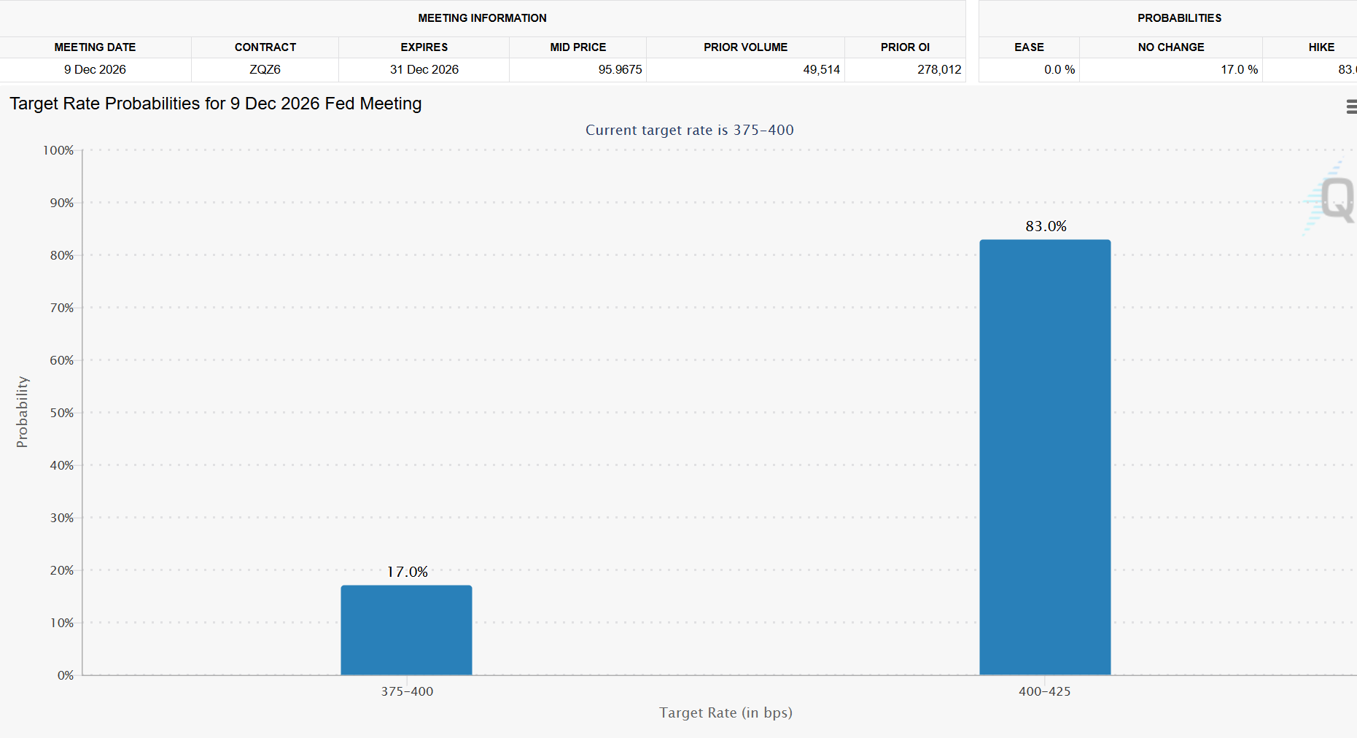Click the 375-400 probability bar
The height and width of the screenshot is (738, 1357).
(x=406, y=630)
